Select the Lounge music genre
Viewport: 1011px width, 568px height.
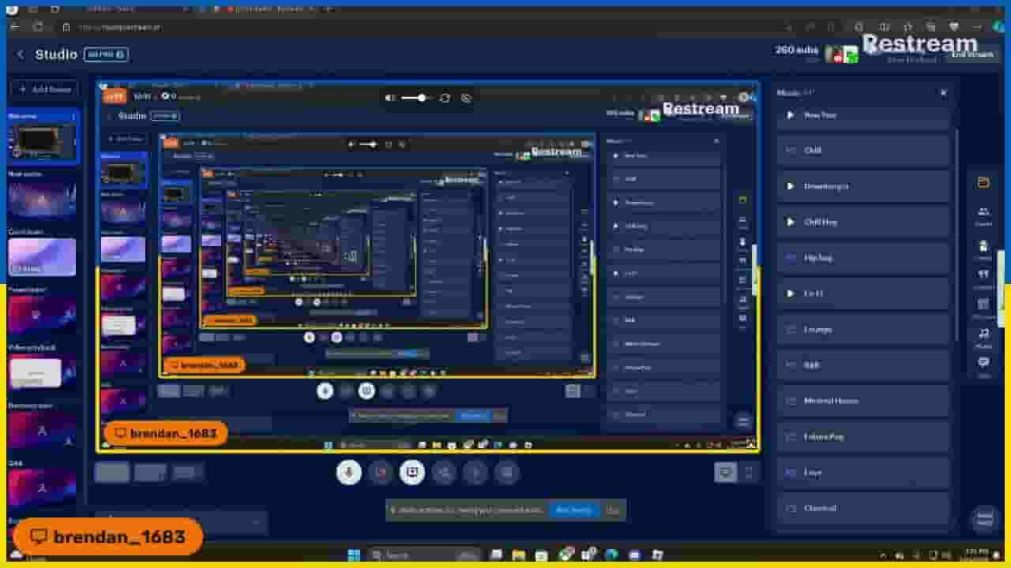click(x=863, y=329)
